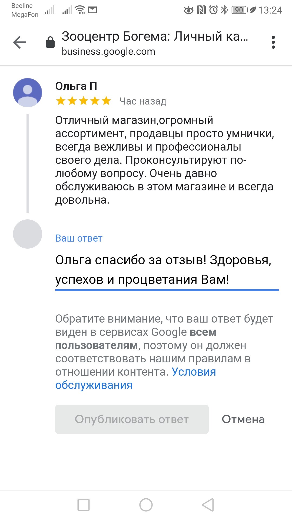
Task: Tap the page title Зооцентр Богема
Action: point(155,36)
